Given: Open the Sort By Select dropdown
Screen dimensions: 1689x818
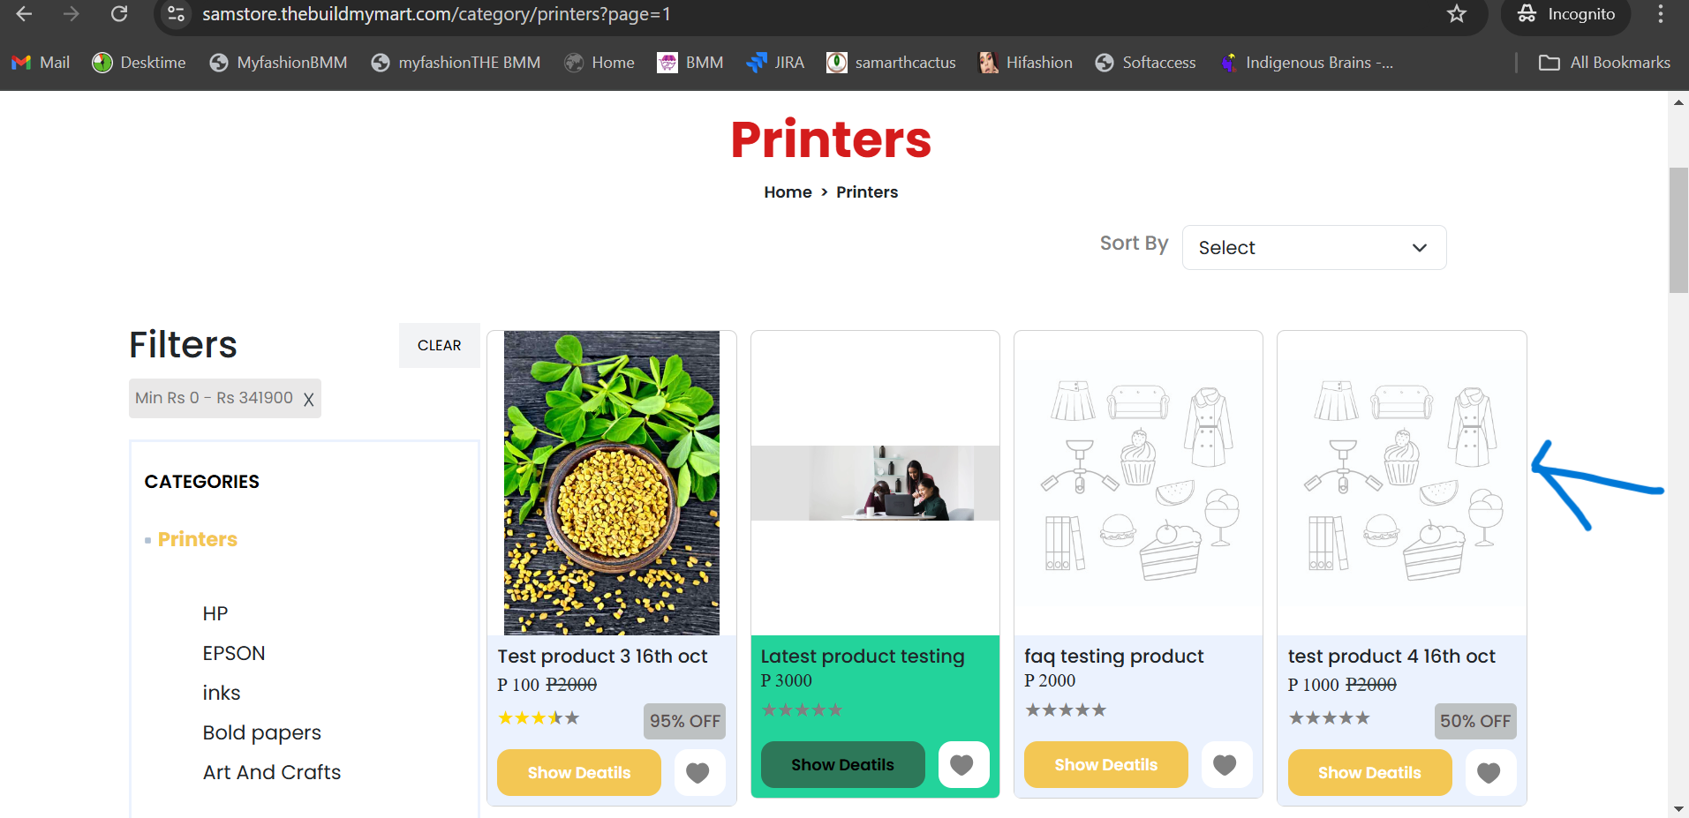Looking at the screenshot, I should point(1314,248).
